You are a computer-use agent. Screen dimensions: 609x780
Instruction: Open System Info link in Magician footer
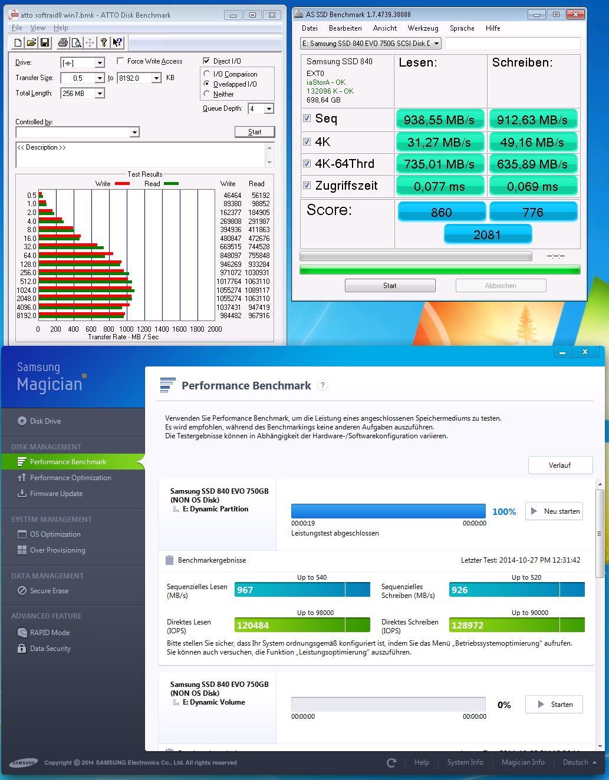tap(465, 762)
